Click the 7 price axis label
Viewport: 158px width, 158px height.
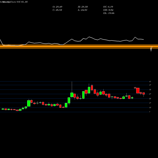tap(150, 112)
